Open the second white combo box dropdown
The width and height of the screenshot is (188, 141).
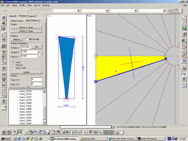[107, 11]
